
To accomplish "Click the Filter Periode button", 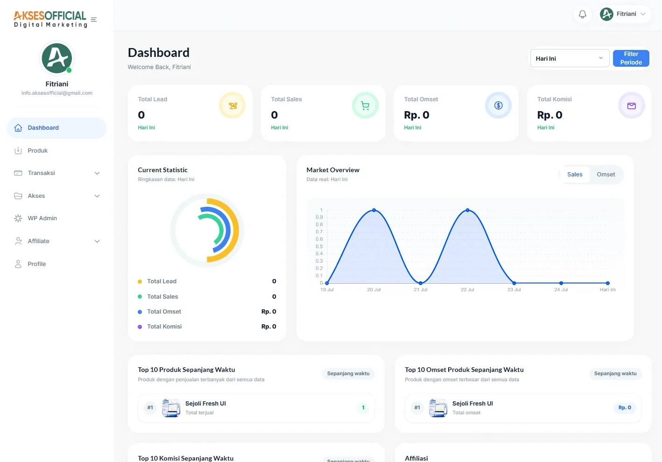I will click(x=631, y=58).
